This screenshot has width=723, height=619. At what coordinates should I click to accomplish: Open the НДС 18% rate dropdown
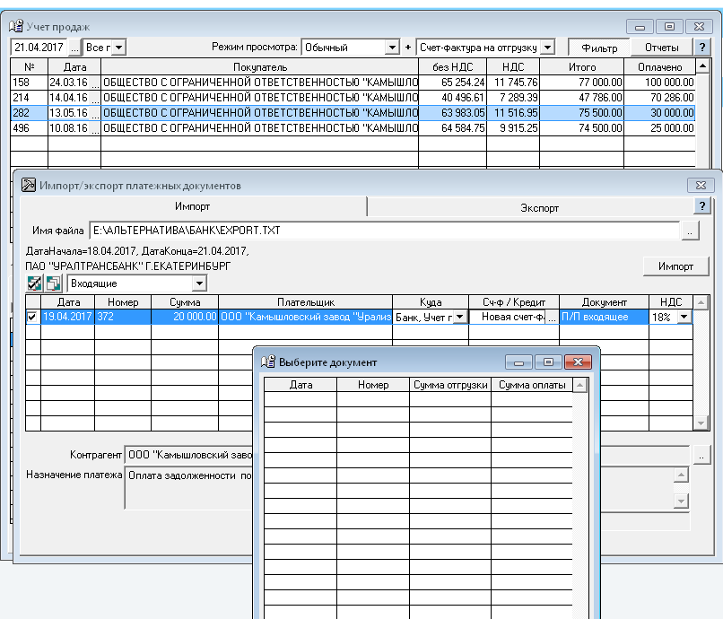click(x=684, y=317)
